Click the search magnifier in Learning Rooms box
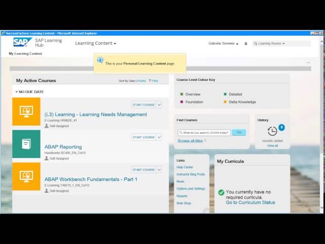Image resolution: width=325 pixels, height=244 pixels. coord(255,44)
